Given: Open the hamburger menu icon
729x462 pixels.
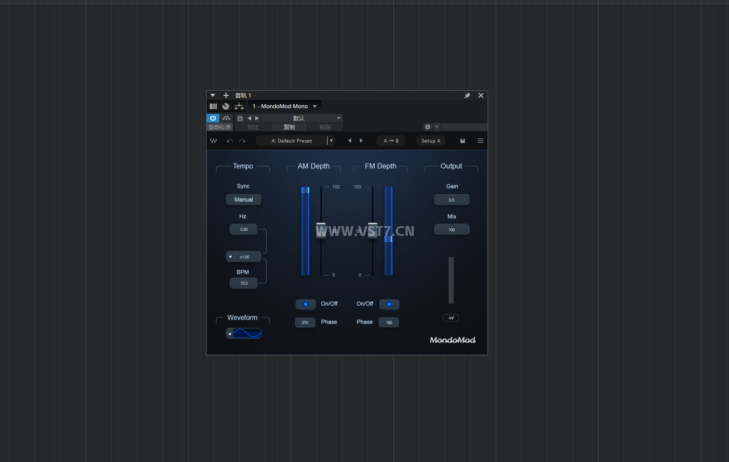Looking at the screenshot, I should tap(480, 140).
